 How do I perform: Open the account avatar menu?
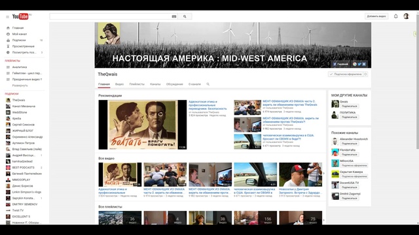(x=406, y=16)
